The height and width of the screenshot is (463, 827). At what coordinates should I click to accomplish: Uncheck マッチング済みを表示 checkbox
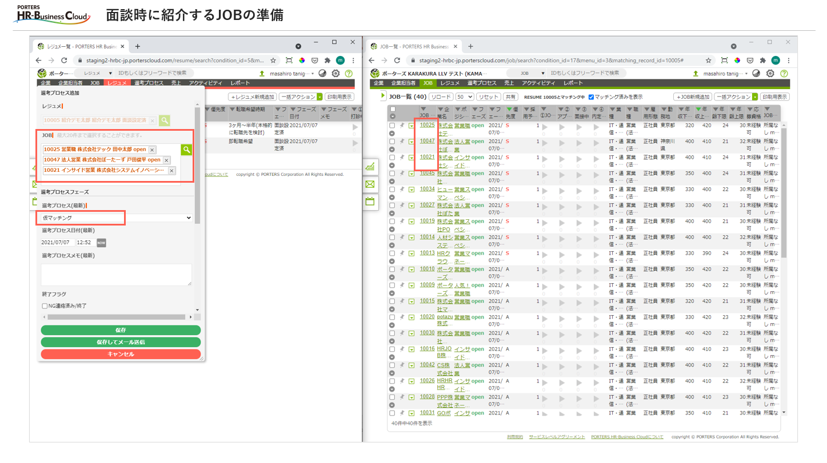[x=591, y=97]
